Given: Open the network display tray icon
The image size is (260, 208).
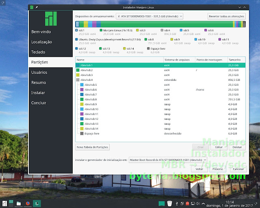Looking at the screenshot, I should (193, 204).
